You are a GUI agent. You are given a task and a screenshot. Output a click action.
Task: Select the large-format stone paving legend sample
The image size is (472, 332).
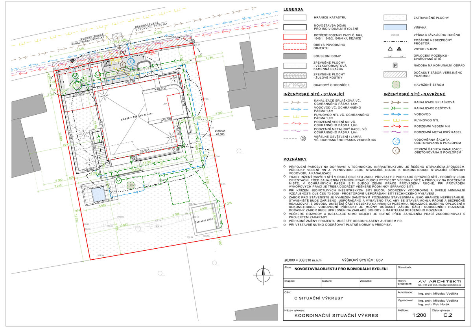click(x=295, y=66)
